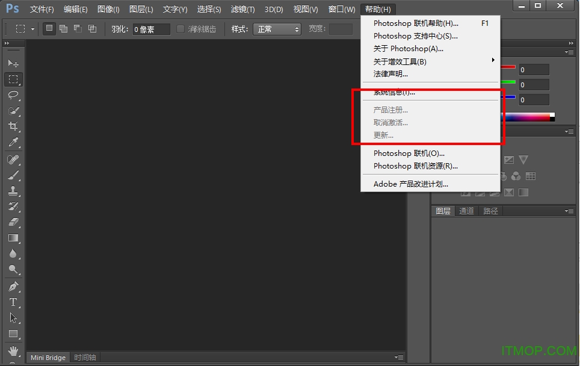This screenshot has height=366, width=580.
Task: Select the Type tool
Action: 13,302
